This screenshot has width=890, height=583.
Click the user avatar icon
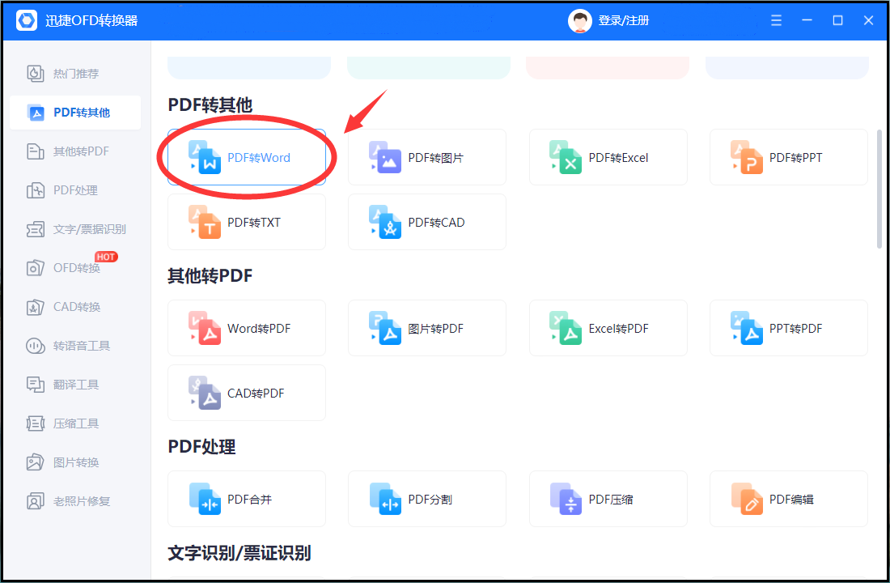click(579, 21)
